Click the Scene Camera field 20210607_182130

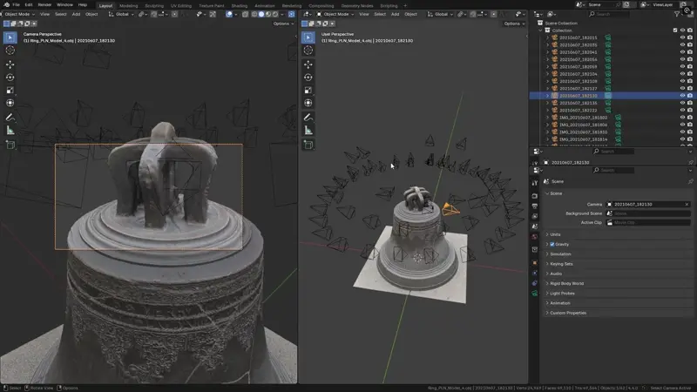[648, 205]
